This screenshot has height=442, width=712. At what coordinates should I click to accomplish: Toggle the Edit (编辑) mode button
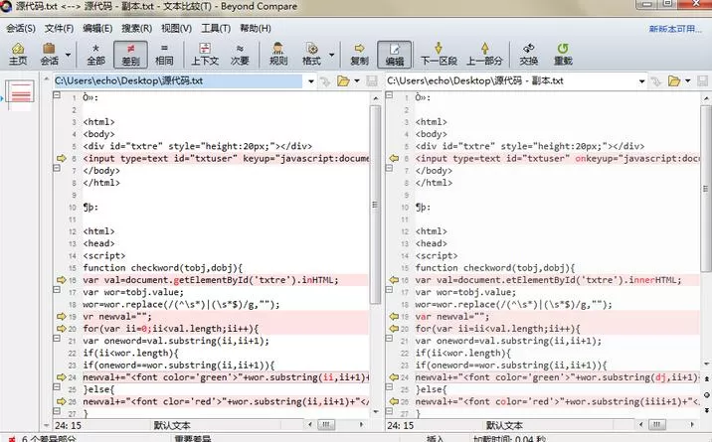click(395, 54)
